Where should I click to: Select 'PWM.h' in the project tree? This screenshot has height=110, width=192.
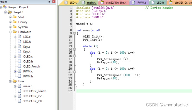click(28, 76)
